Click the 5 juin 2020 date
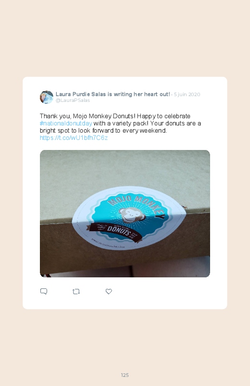Screen dimensions: 250x386 point(187,95)
